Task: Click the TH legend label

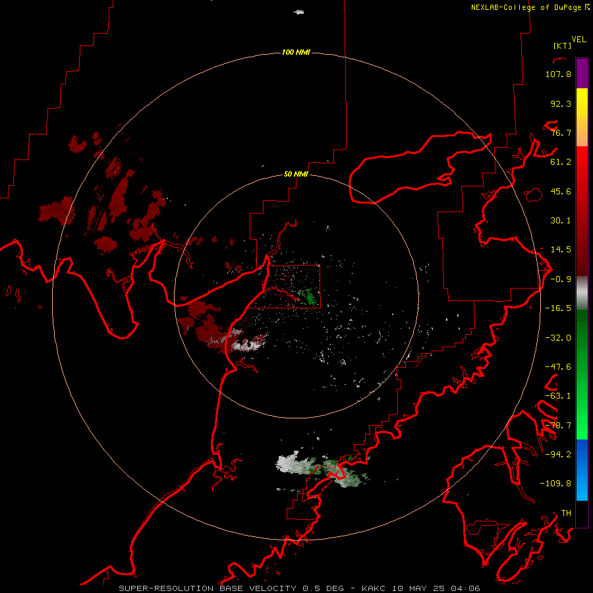Action: coord(566,513)
